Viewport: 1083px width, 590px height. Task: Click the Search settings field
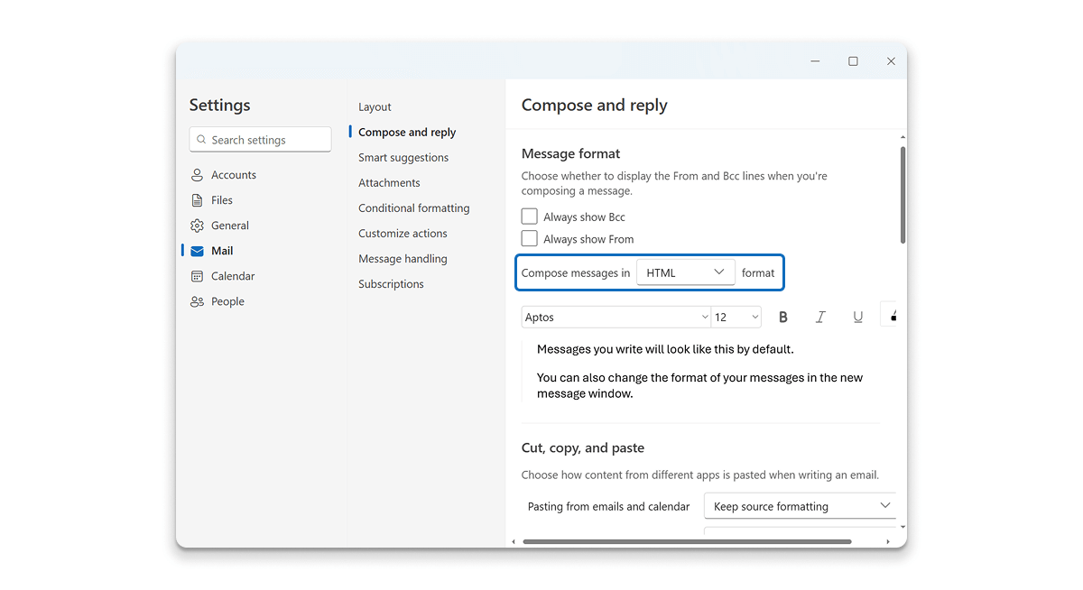point(260,139)
